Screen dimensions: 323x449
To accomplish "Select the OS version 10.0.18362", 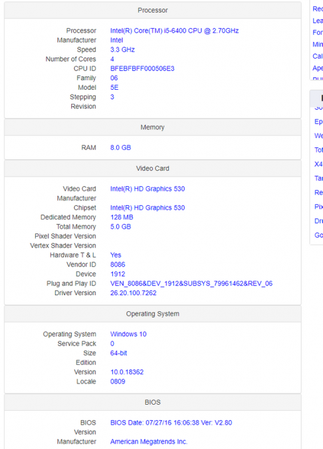I will coord(127,372).
